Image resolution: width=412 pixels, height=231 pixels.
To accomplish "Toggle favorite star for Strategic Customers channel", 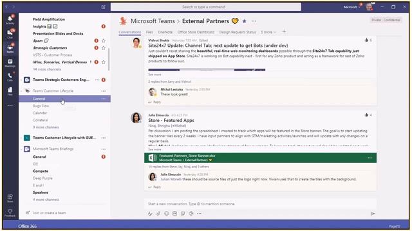I will 104,48.
